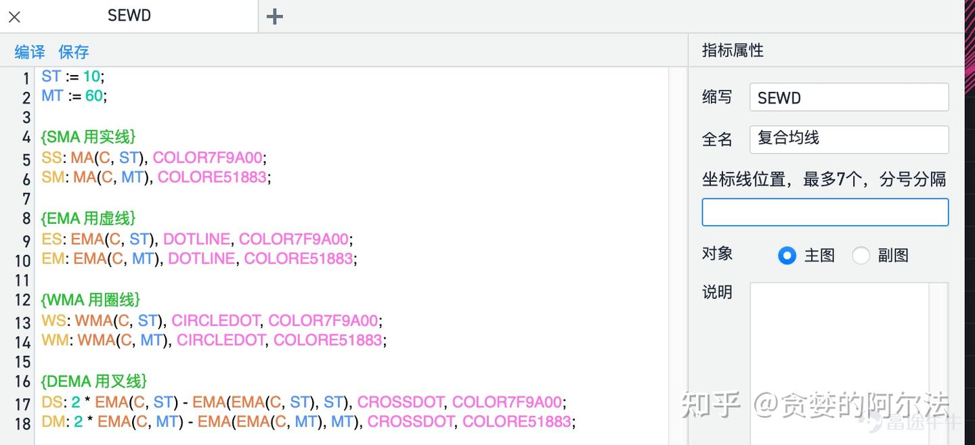This screenshot has width=975, height=445.
Task: Click the empty 坐标线位置 input box
Action: point(825,212)
